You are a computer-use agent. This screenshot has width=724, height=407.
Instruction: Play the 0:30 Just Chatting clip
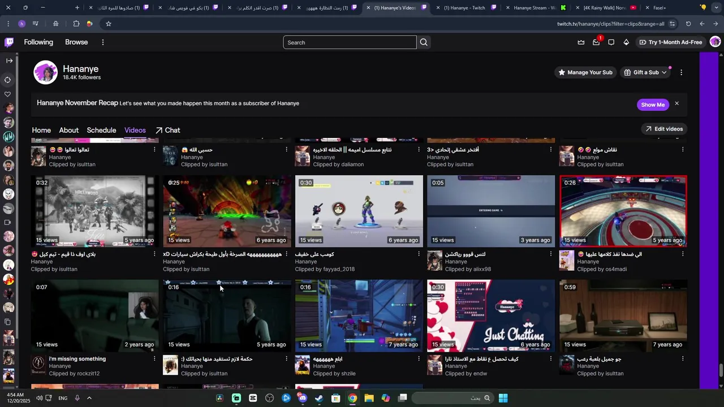click(x=491, y=315)
